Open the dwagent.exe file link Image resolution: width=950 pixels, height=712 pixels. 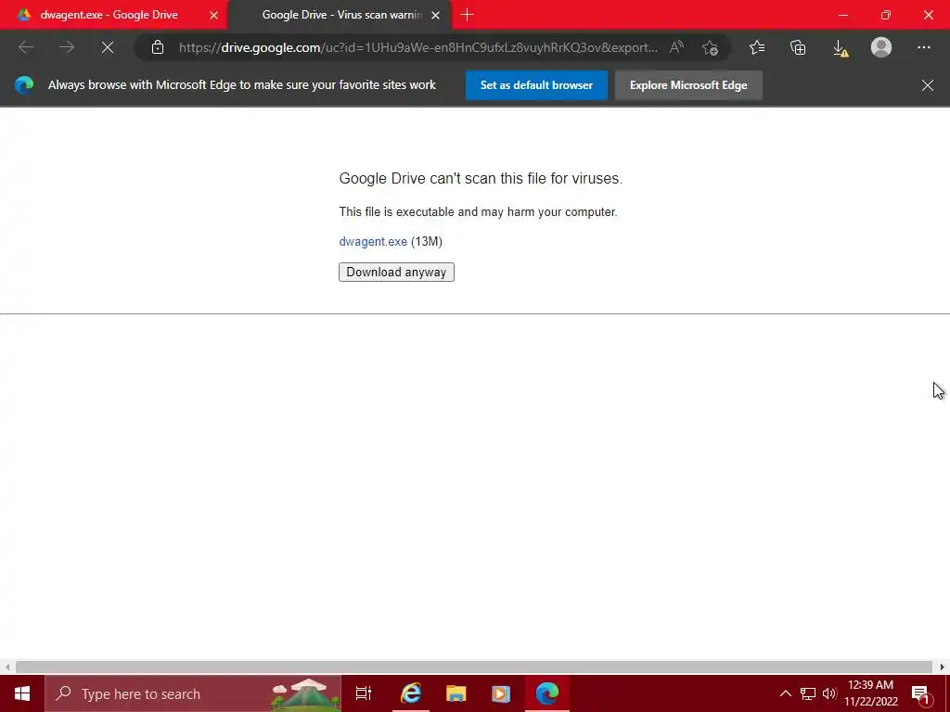tap(373, 242)
